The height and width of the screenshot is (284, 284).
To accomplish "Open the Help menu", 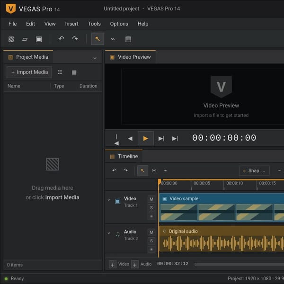I will click(143, 24).
